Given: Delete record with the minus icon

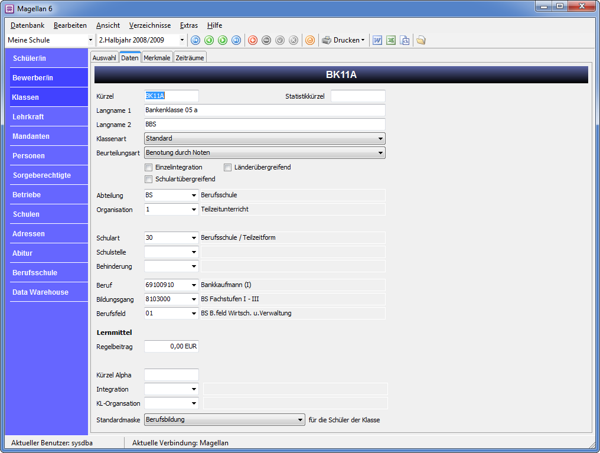Looking at the screenshot, I should (266, 40).
